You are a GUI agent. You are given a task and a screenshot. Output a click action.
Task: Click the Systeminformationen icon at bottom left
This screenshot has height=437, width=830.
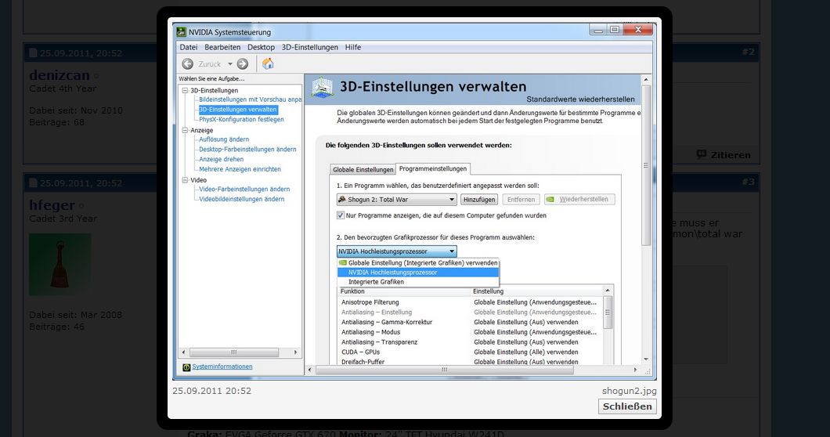coord(186,367)
